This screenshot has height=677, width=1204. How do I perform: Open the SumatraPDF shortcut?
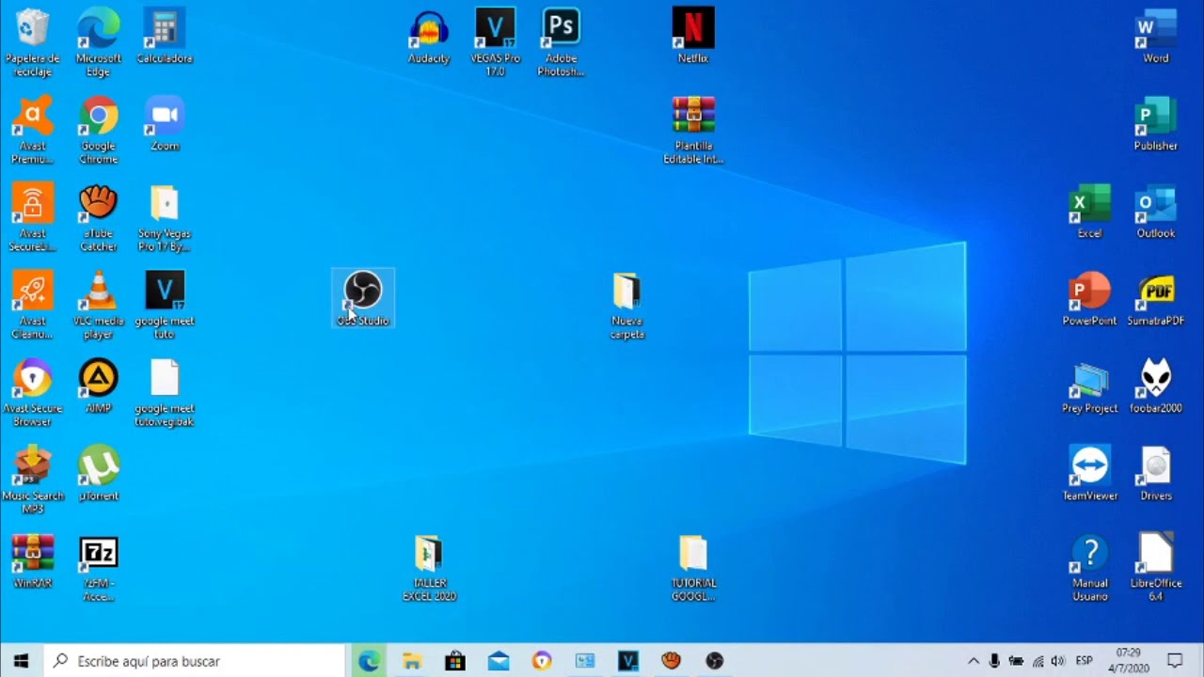[1156, 300]
